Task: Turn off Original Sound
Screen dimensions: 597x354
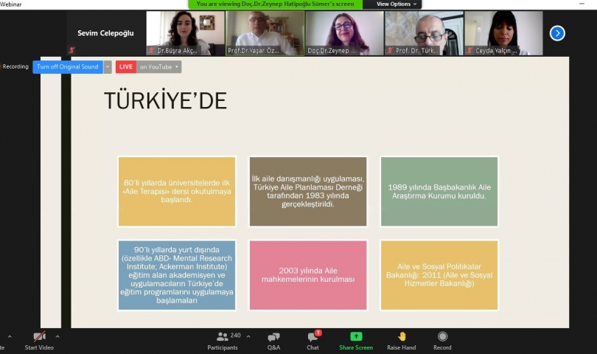Action: [68, 66]
